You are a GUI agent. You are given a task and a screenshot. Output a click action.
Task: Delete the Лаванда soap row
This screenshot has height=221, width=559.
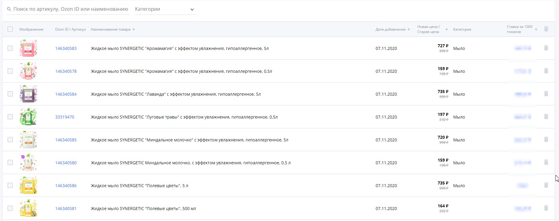click(546, 94)
